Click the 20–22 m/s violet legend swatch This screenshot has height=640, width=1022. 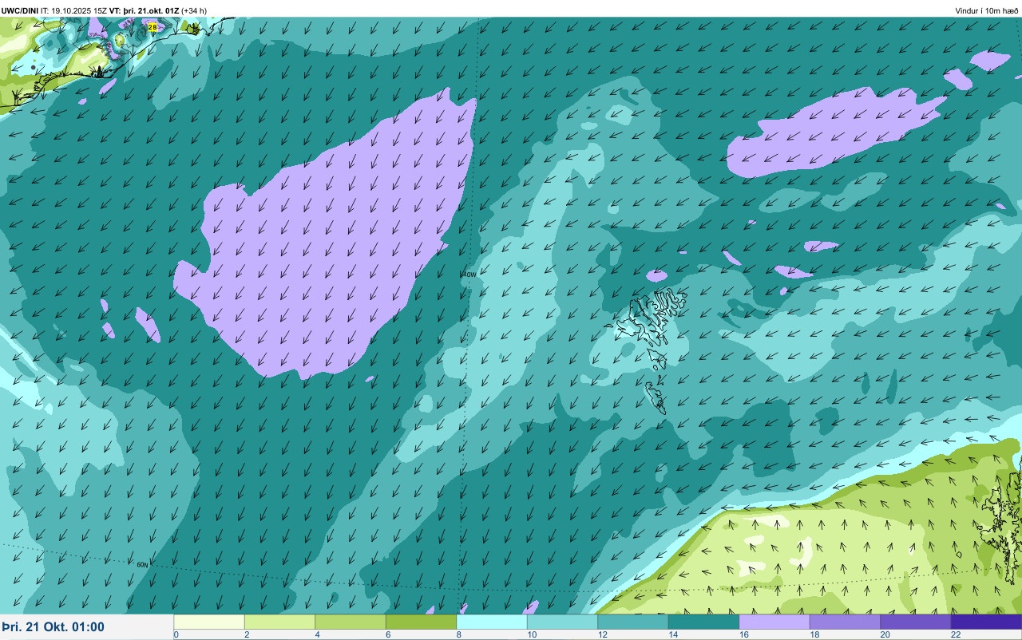(916, 622)
